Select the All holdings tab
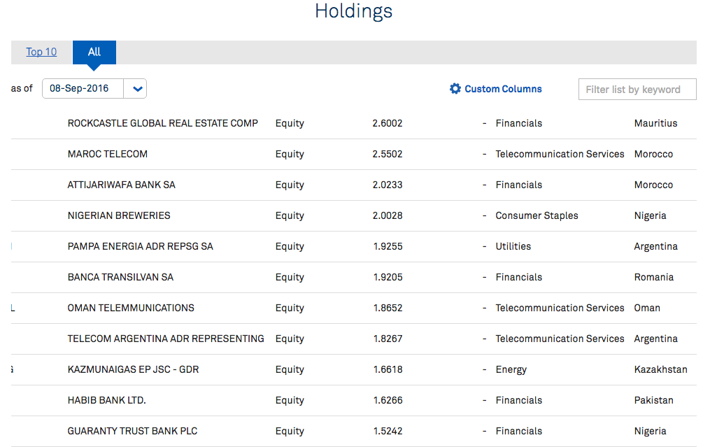The image size is (710, 447). pos(94,52)
